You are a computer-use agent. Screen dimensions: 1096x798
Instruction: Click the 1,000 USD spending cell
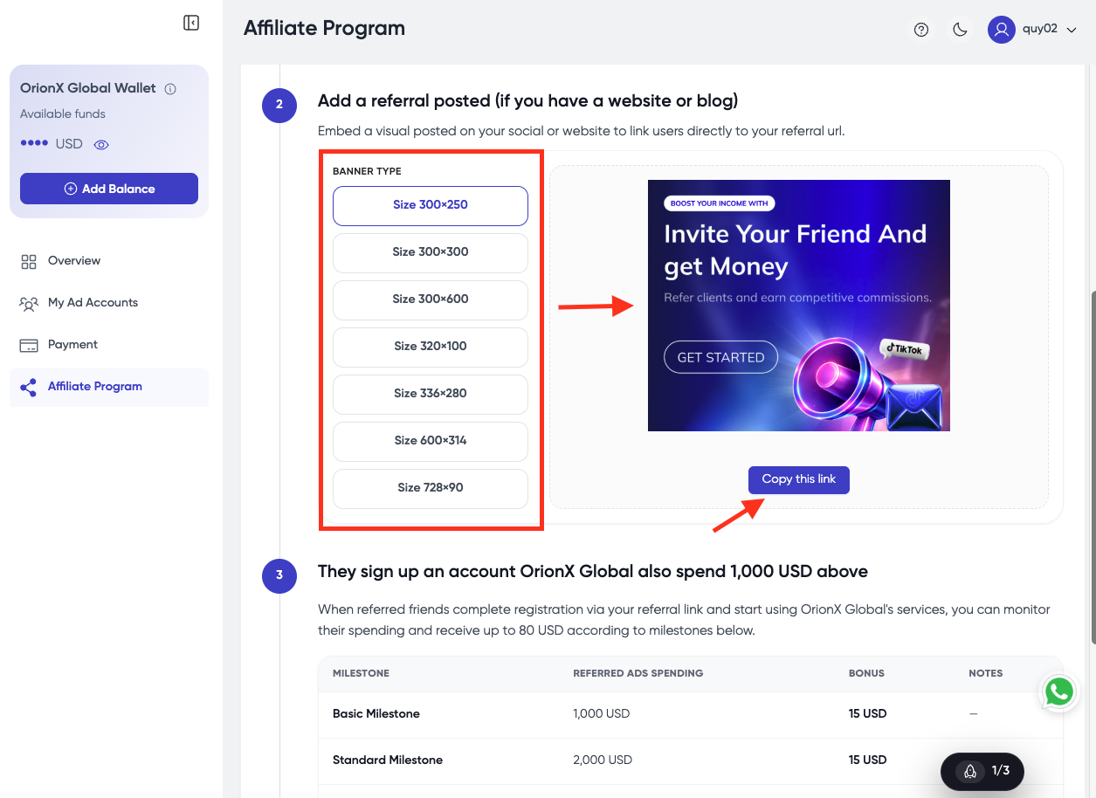[x=602, y=714]
